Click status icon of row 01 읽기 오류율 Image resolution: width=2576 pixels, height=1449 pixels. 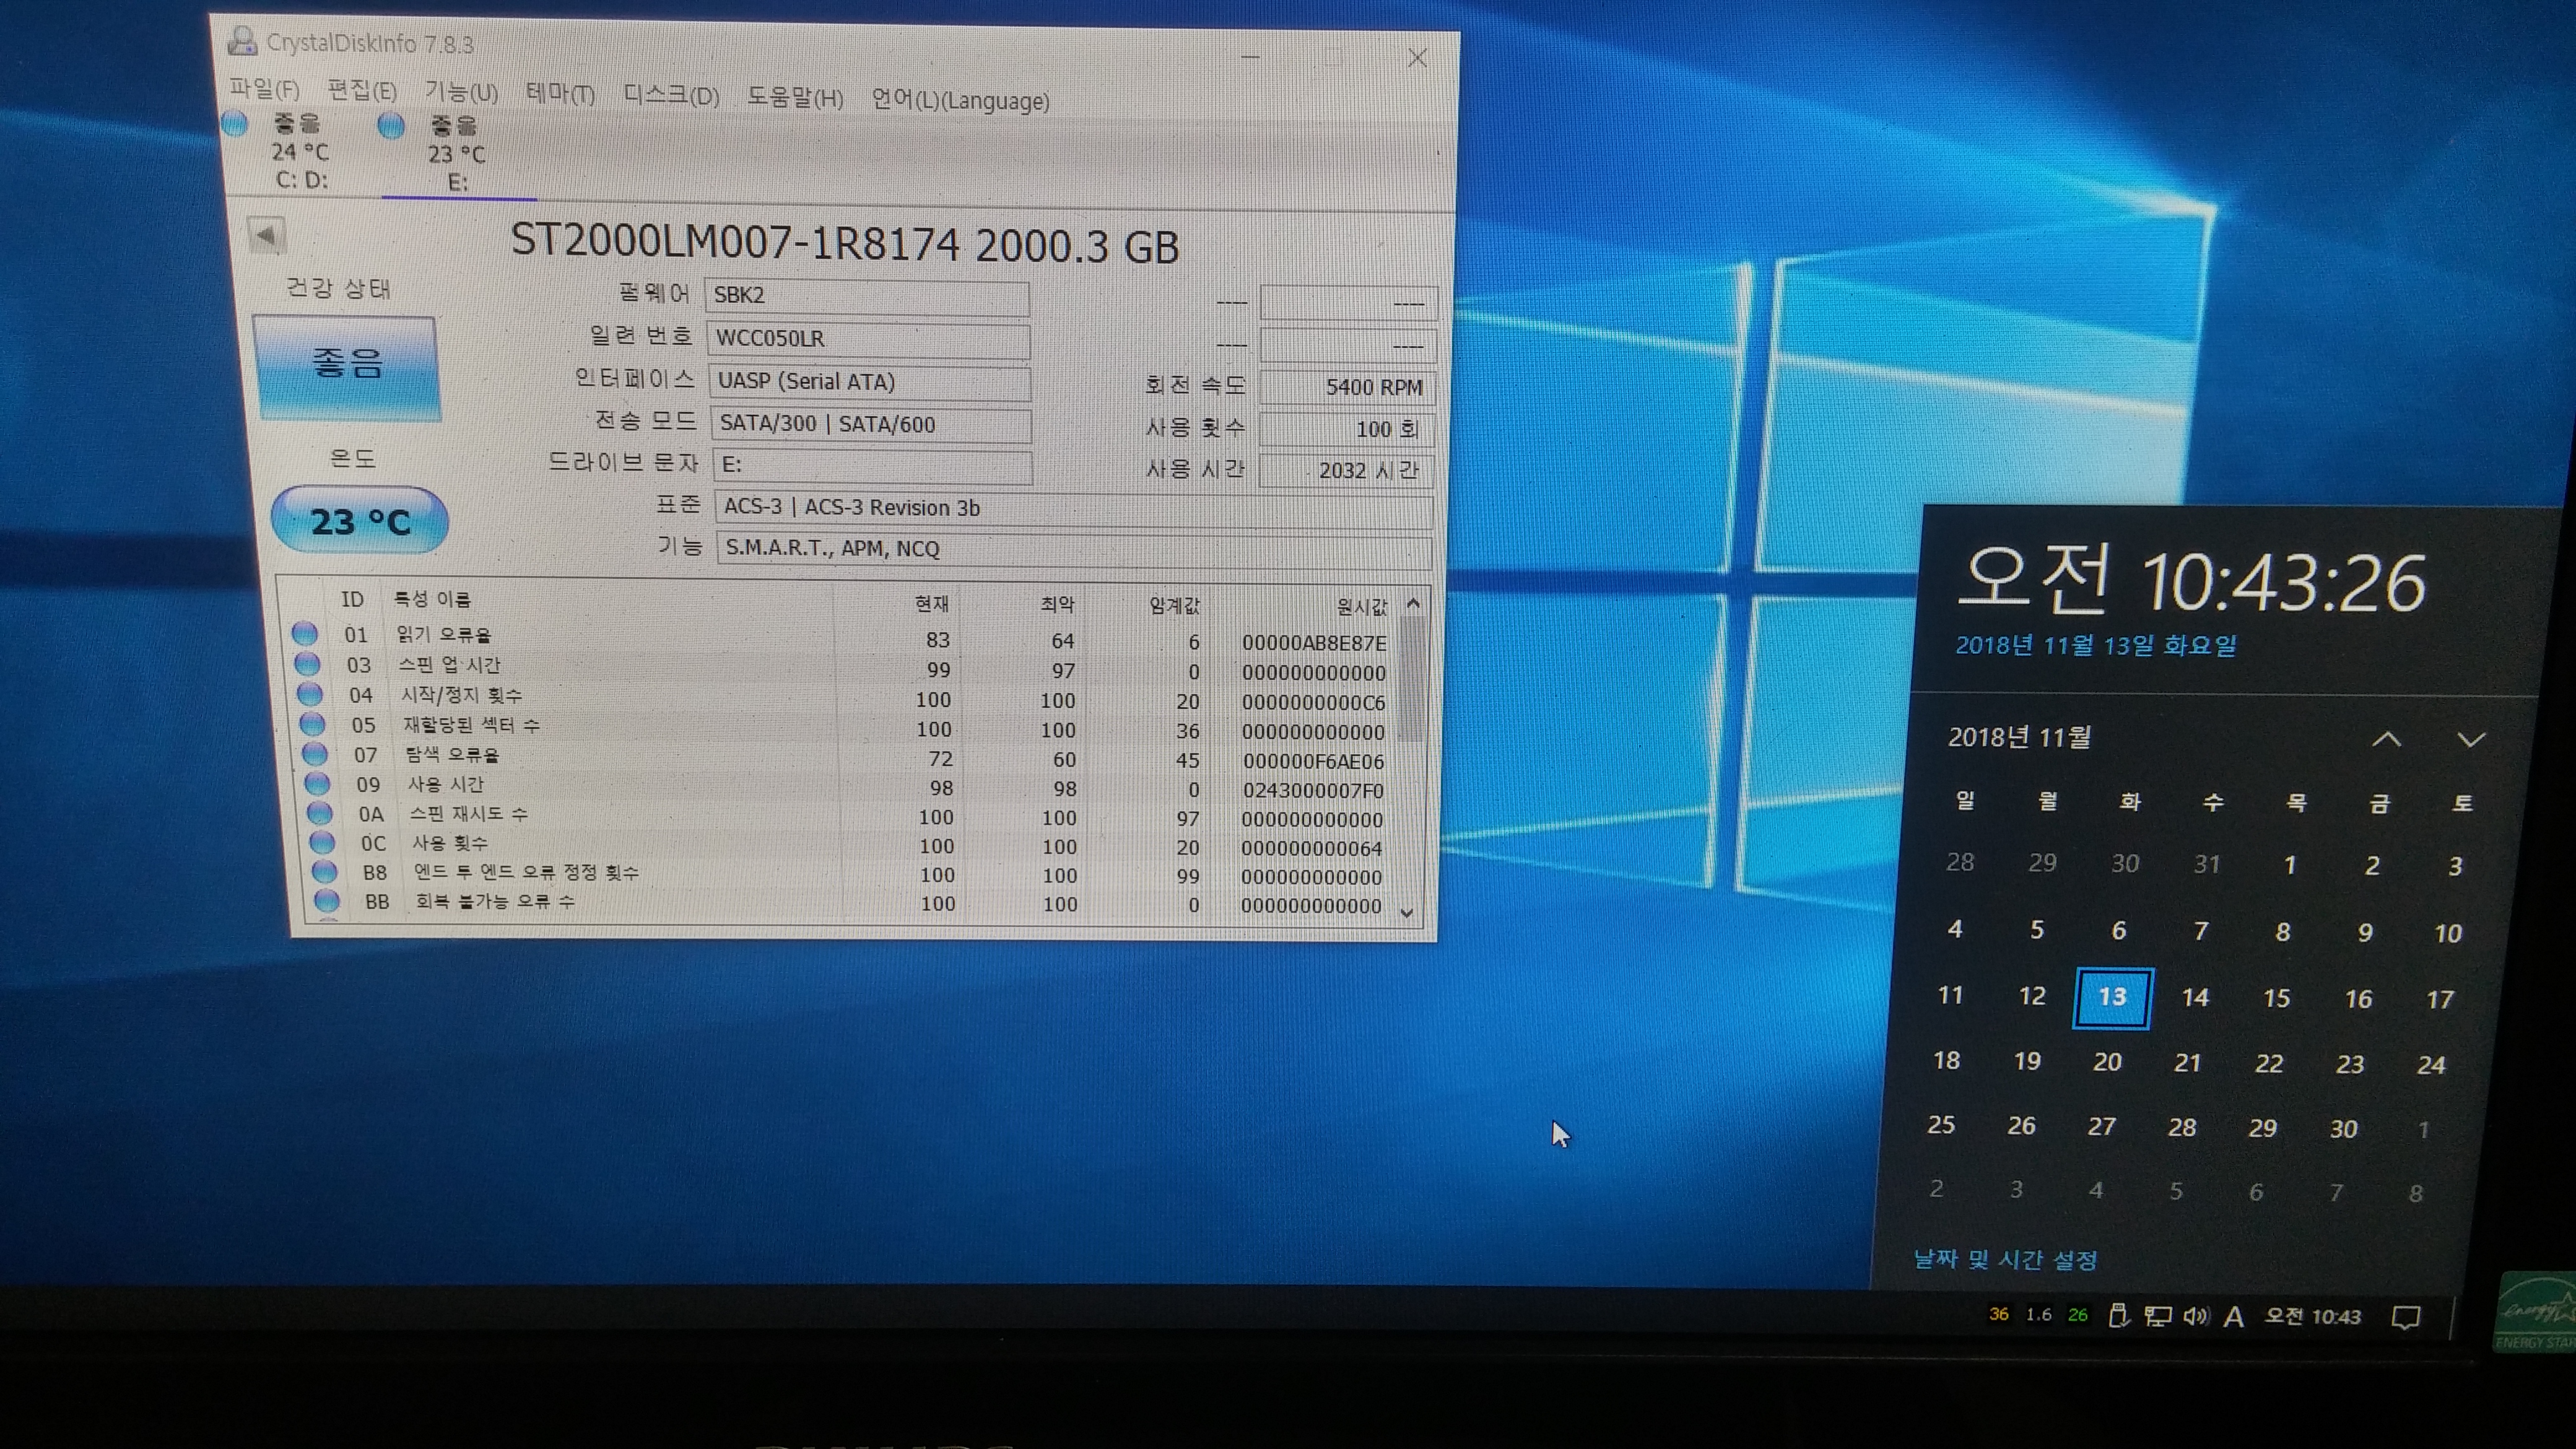(x=305, y=634)
